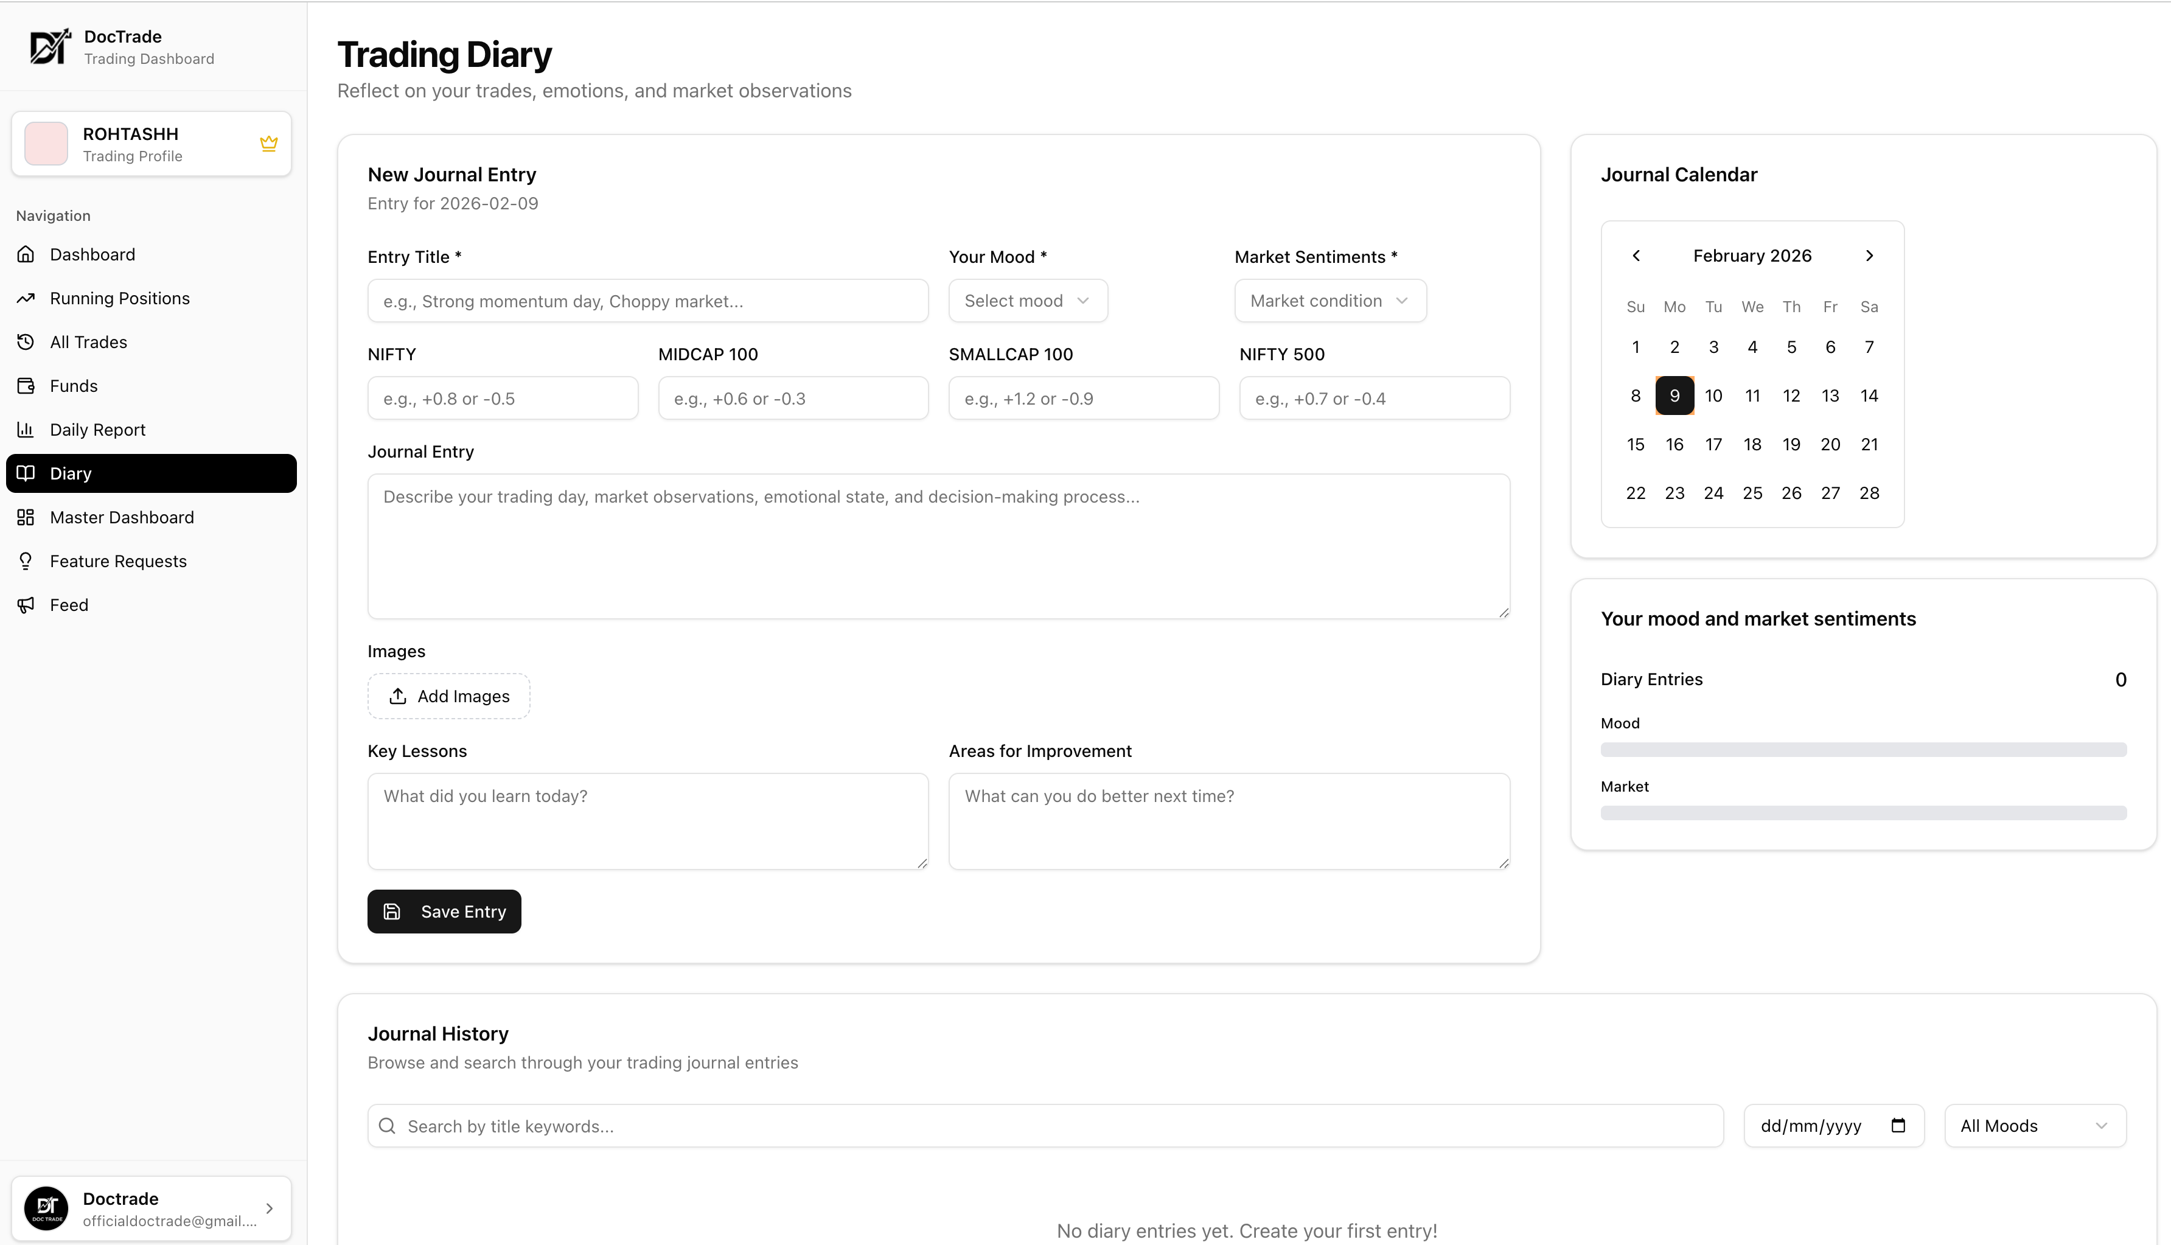Go to previous month in Journal Calendar

pyautogui.click(x=1636, y=256)
